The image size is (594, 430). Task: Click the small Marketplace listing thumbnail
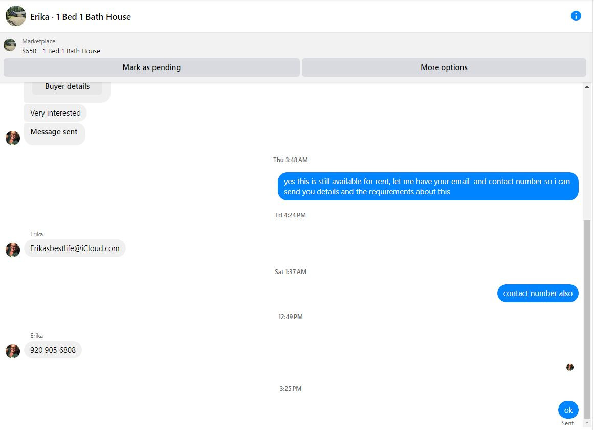[x=10, y=45]
